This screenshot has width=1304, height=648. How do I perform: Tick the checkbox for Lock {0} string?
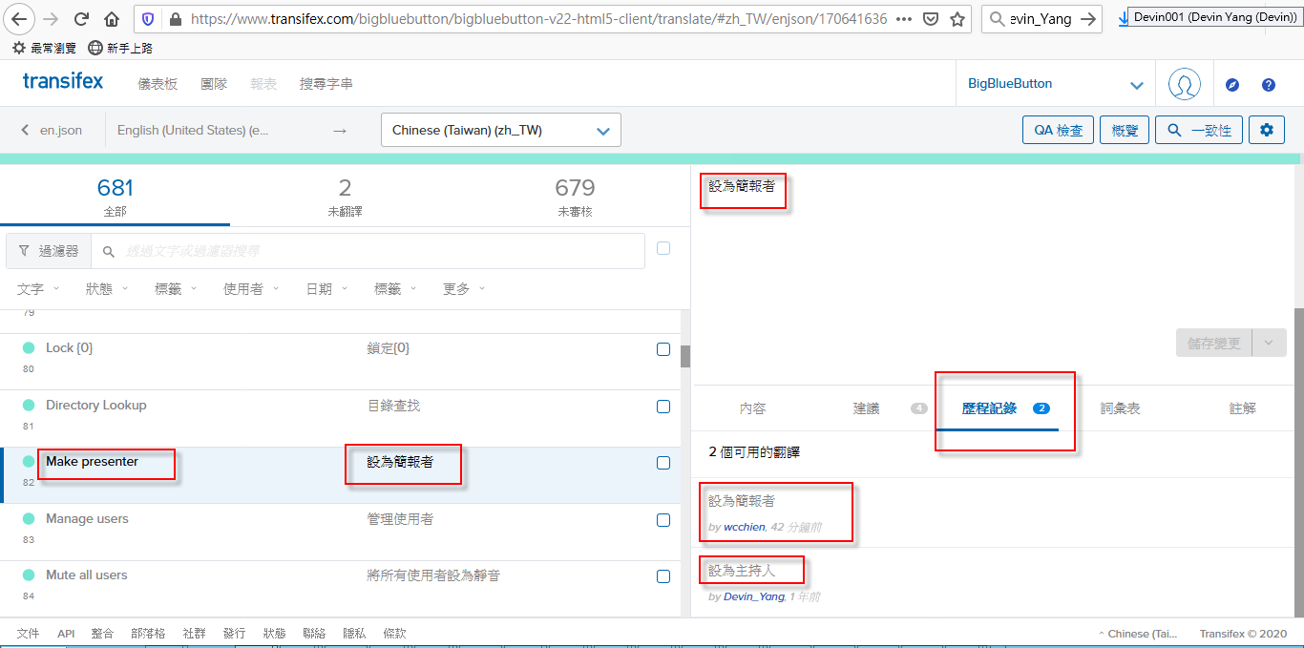tap(663, 349)
